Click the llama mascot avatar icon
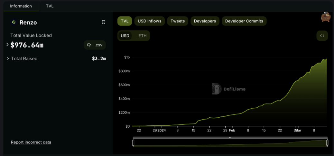Screen dimensions: 334x156 pos(326,17)
